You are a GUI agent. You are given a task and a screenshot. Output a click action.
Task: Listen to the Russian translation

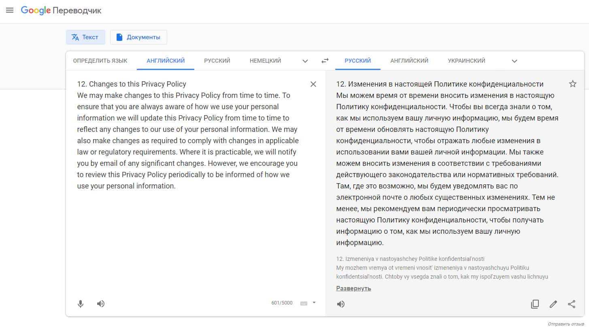point(341,304)
